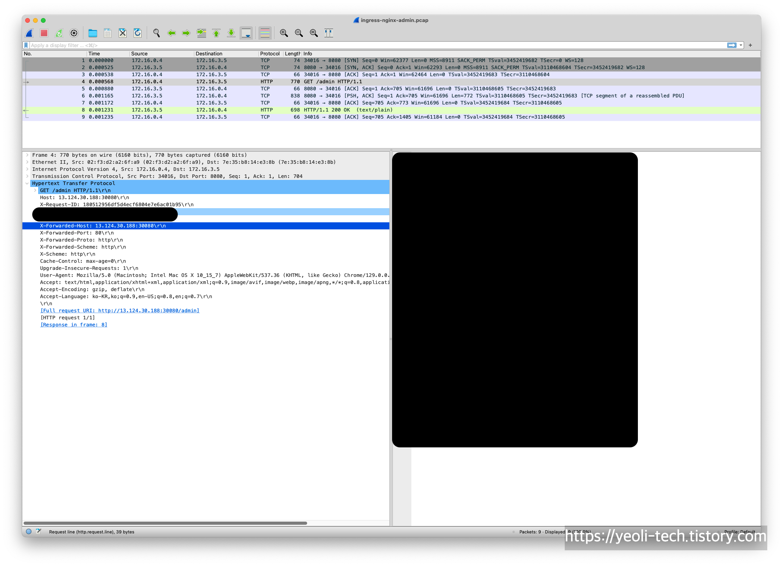783x566 pixels.
Task: Click the find packet magnifier icon
Action: 157,33
